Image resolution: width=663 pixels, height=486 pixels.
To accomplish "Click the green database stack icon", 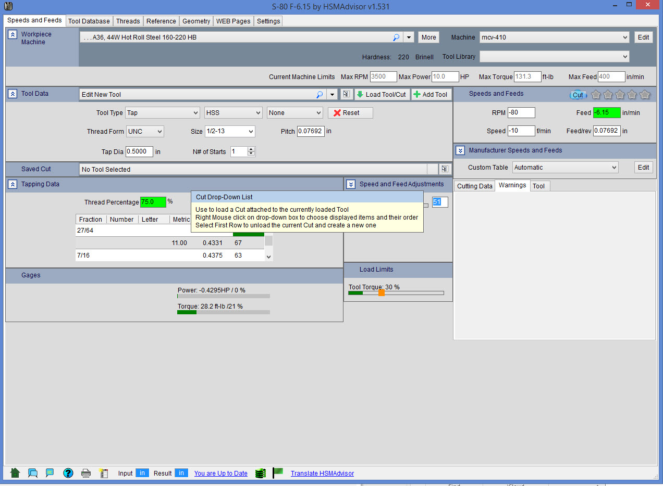I will tap(261, 473).
